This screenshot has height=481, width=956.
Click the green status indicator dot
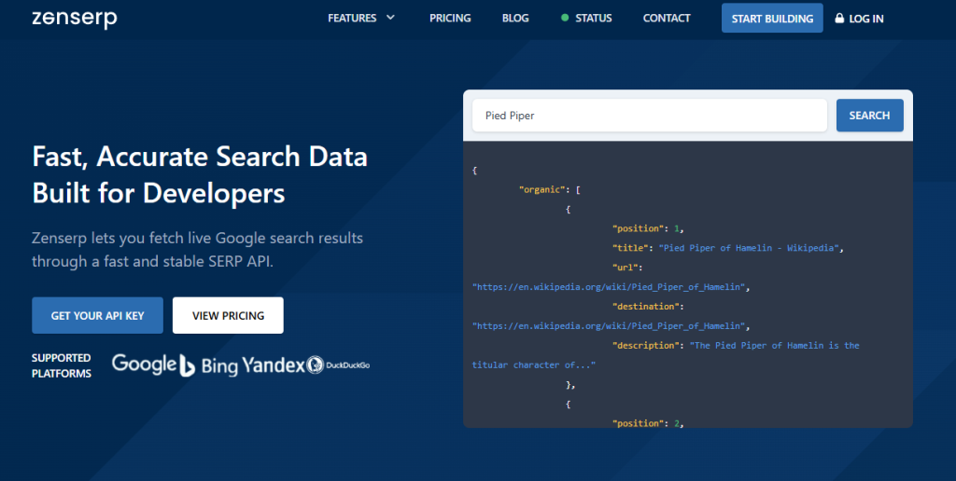(565, 18)
